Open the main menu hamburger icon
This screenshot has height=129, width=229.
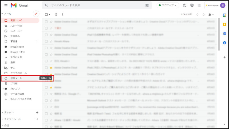[6, 5]
